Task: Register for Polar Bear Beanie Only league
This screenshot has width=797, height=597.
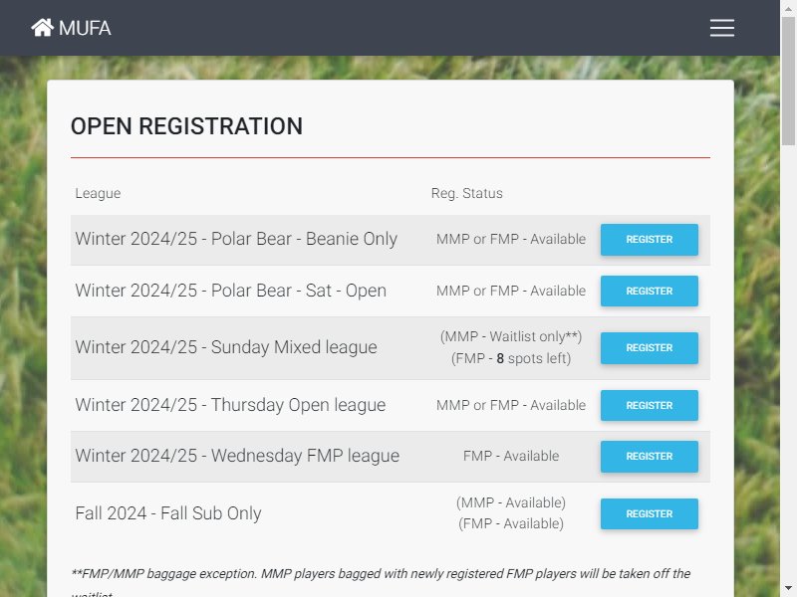Action: coord(649,240)
